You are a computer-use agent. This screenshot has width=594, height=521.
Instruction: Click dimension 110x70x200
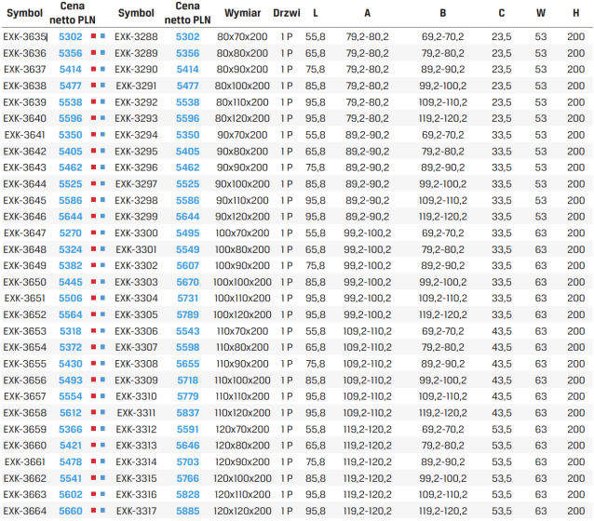[x=242, y=331]
